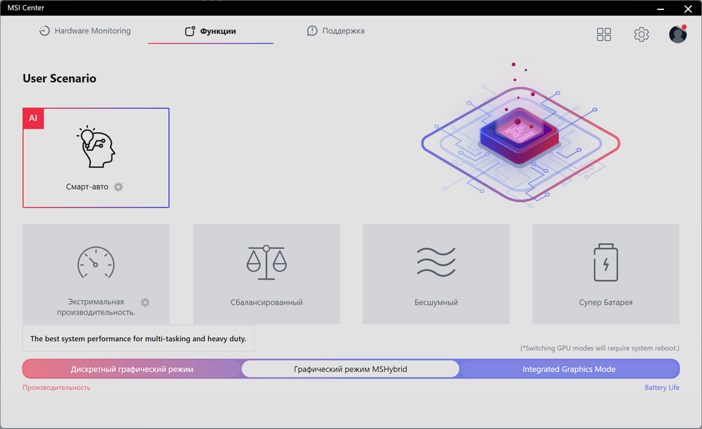Choose Дискретный графический режим
This screenshot has width=702, height=429.
132,369
